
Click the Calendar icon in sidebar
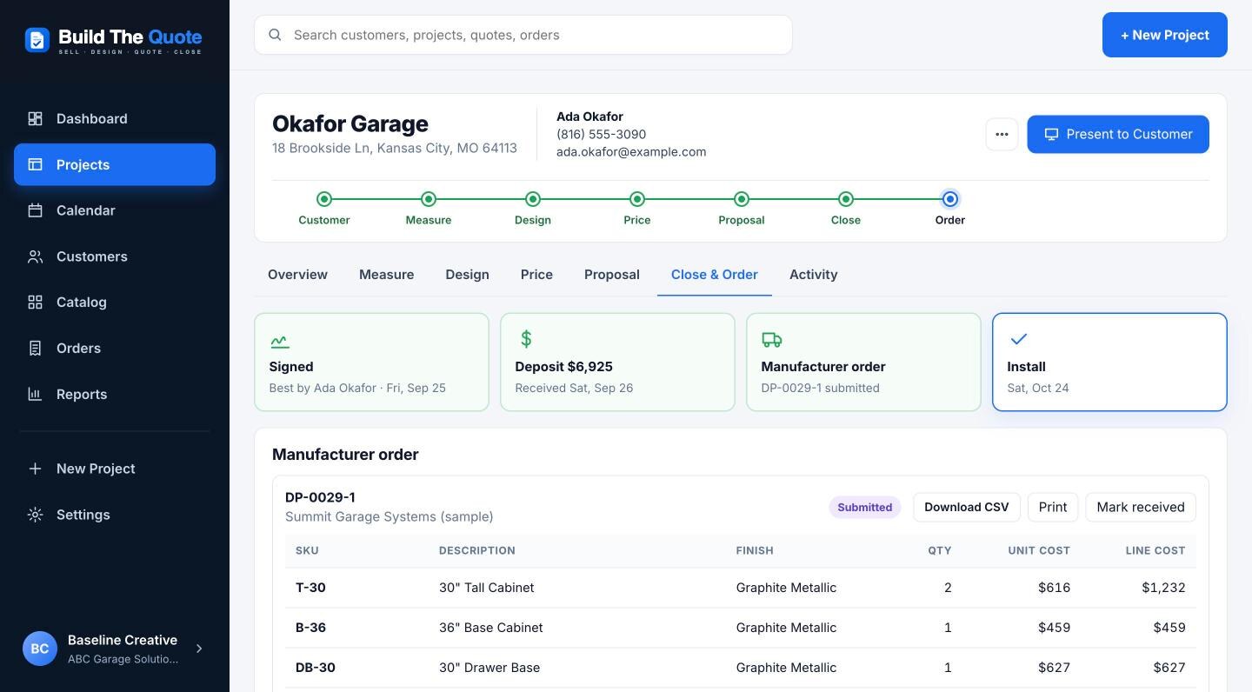pos(35,210)
